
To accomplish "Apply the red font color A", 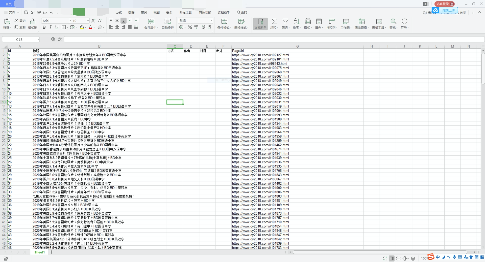I will pyautogui.click(x=90, y=27).
